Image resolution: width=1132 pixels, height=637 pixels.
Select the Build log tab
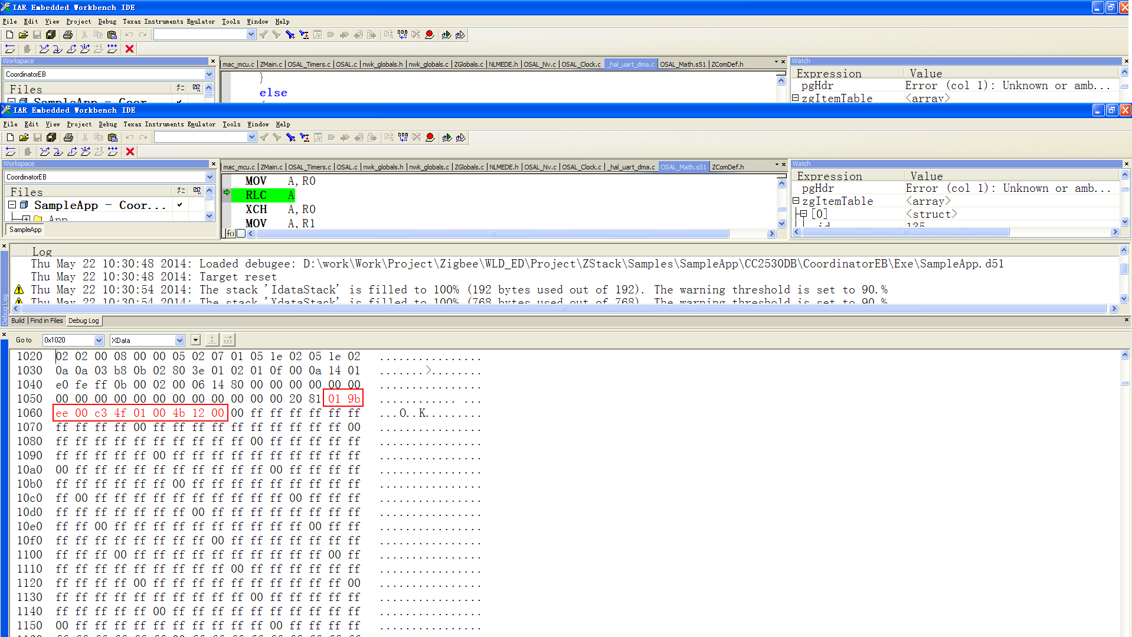(18, 321)
